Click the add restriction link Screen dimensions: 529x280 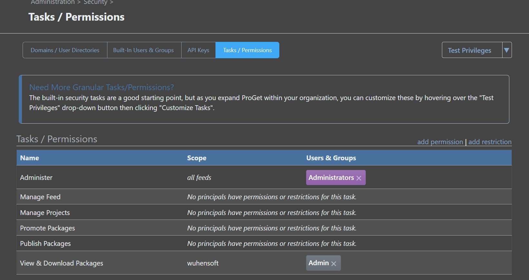490,142
